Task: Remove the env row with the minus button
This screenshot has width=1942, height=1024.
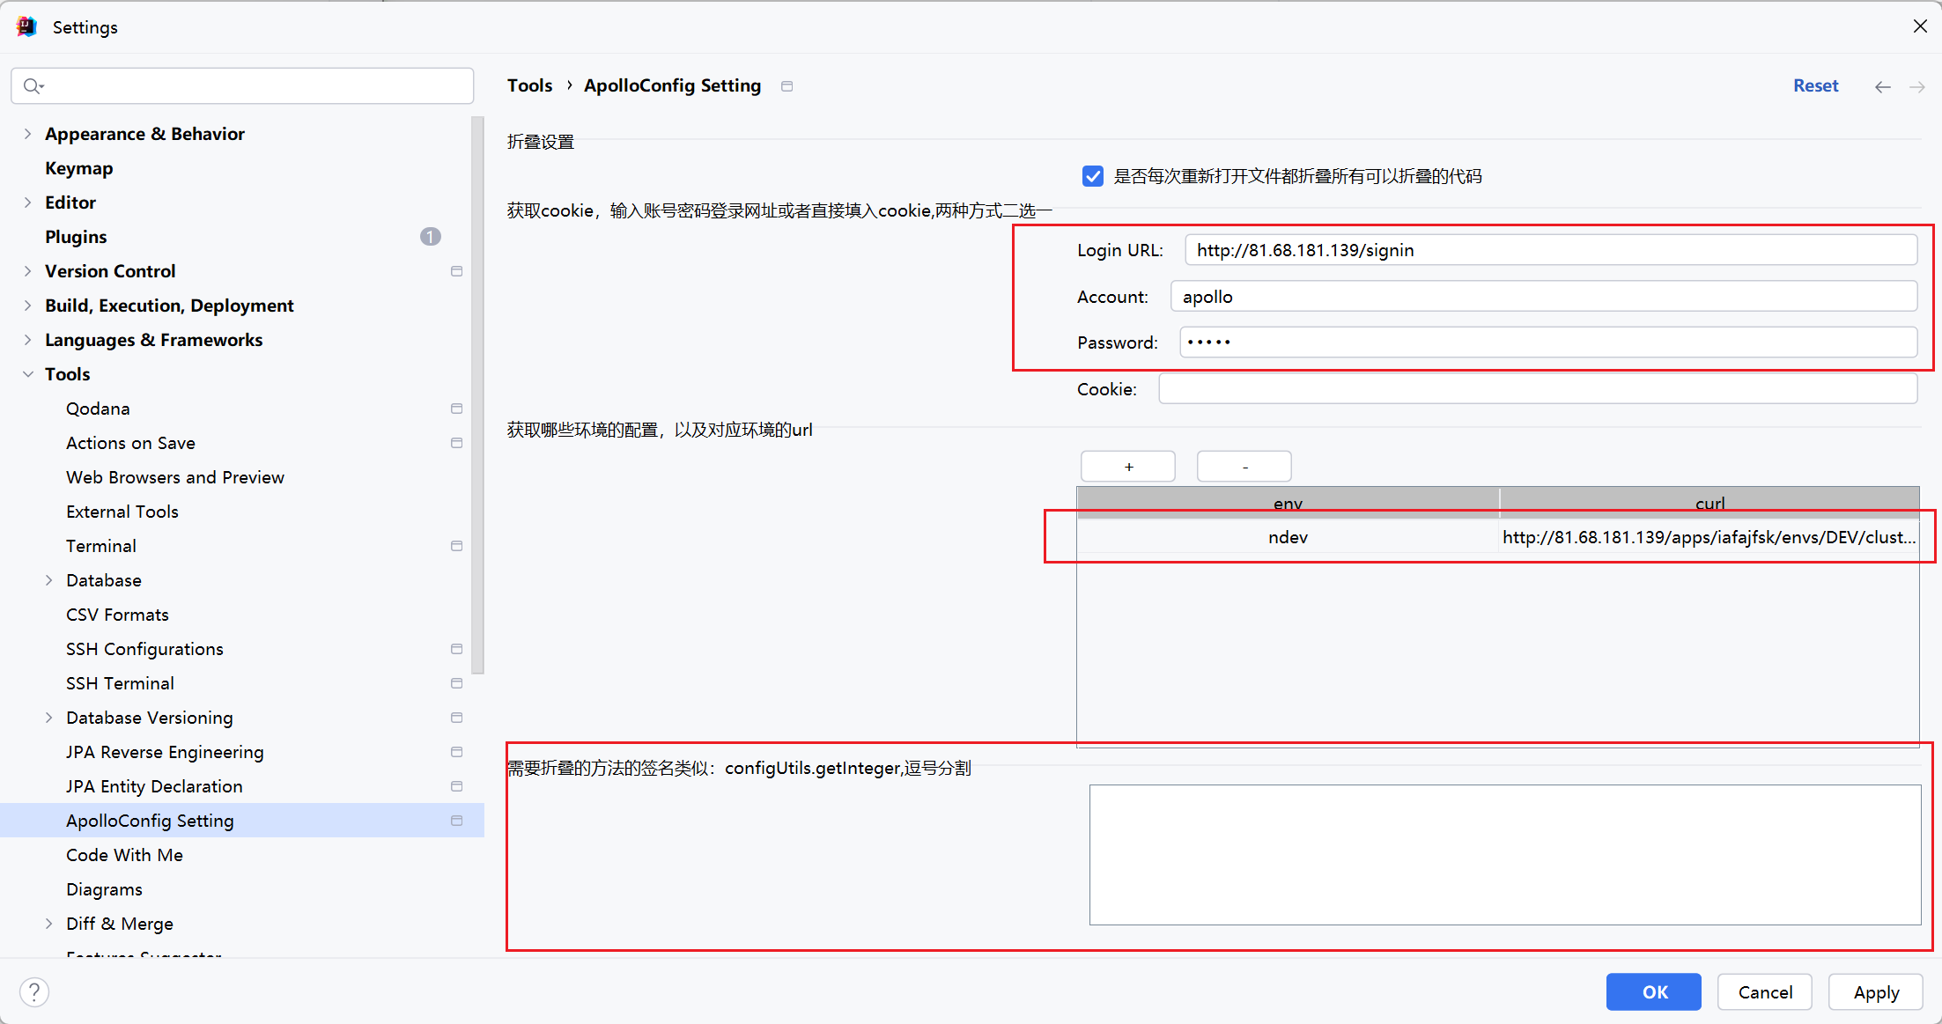Action: pyautogui.click(x=1244, y=467)
